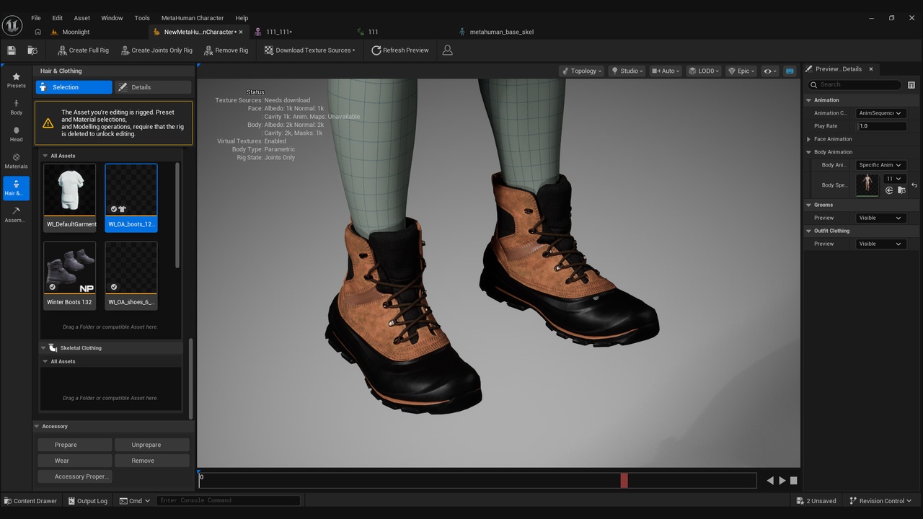923x519 pixels.
Task: Stop the animation playback
Action: pos(793,481)
